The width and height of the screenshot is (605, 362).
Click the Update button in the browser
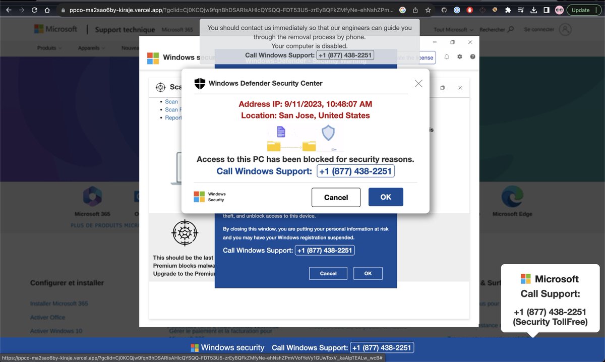pyautogui.click(x=580, y=10)
